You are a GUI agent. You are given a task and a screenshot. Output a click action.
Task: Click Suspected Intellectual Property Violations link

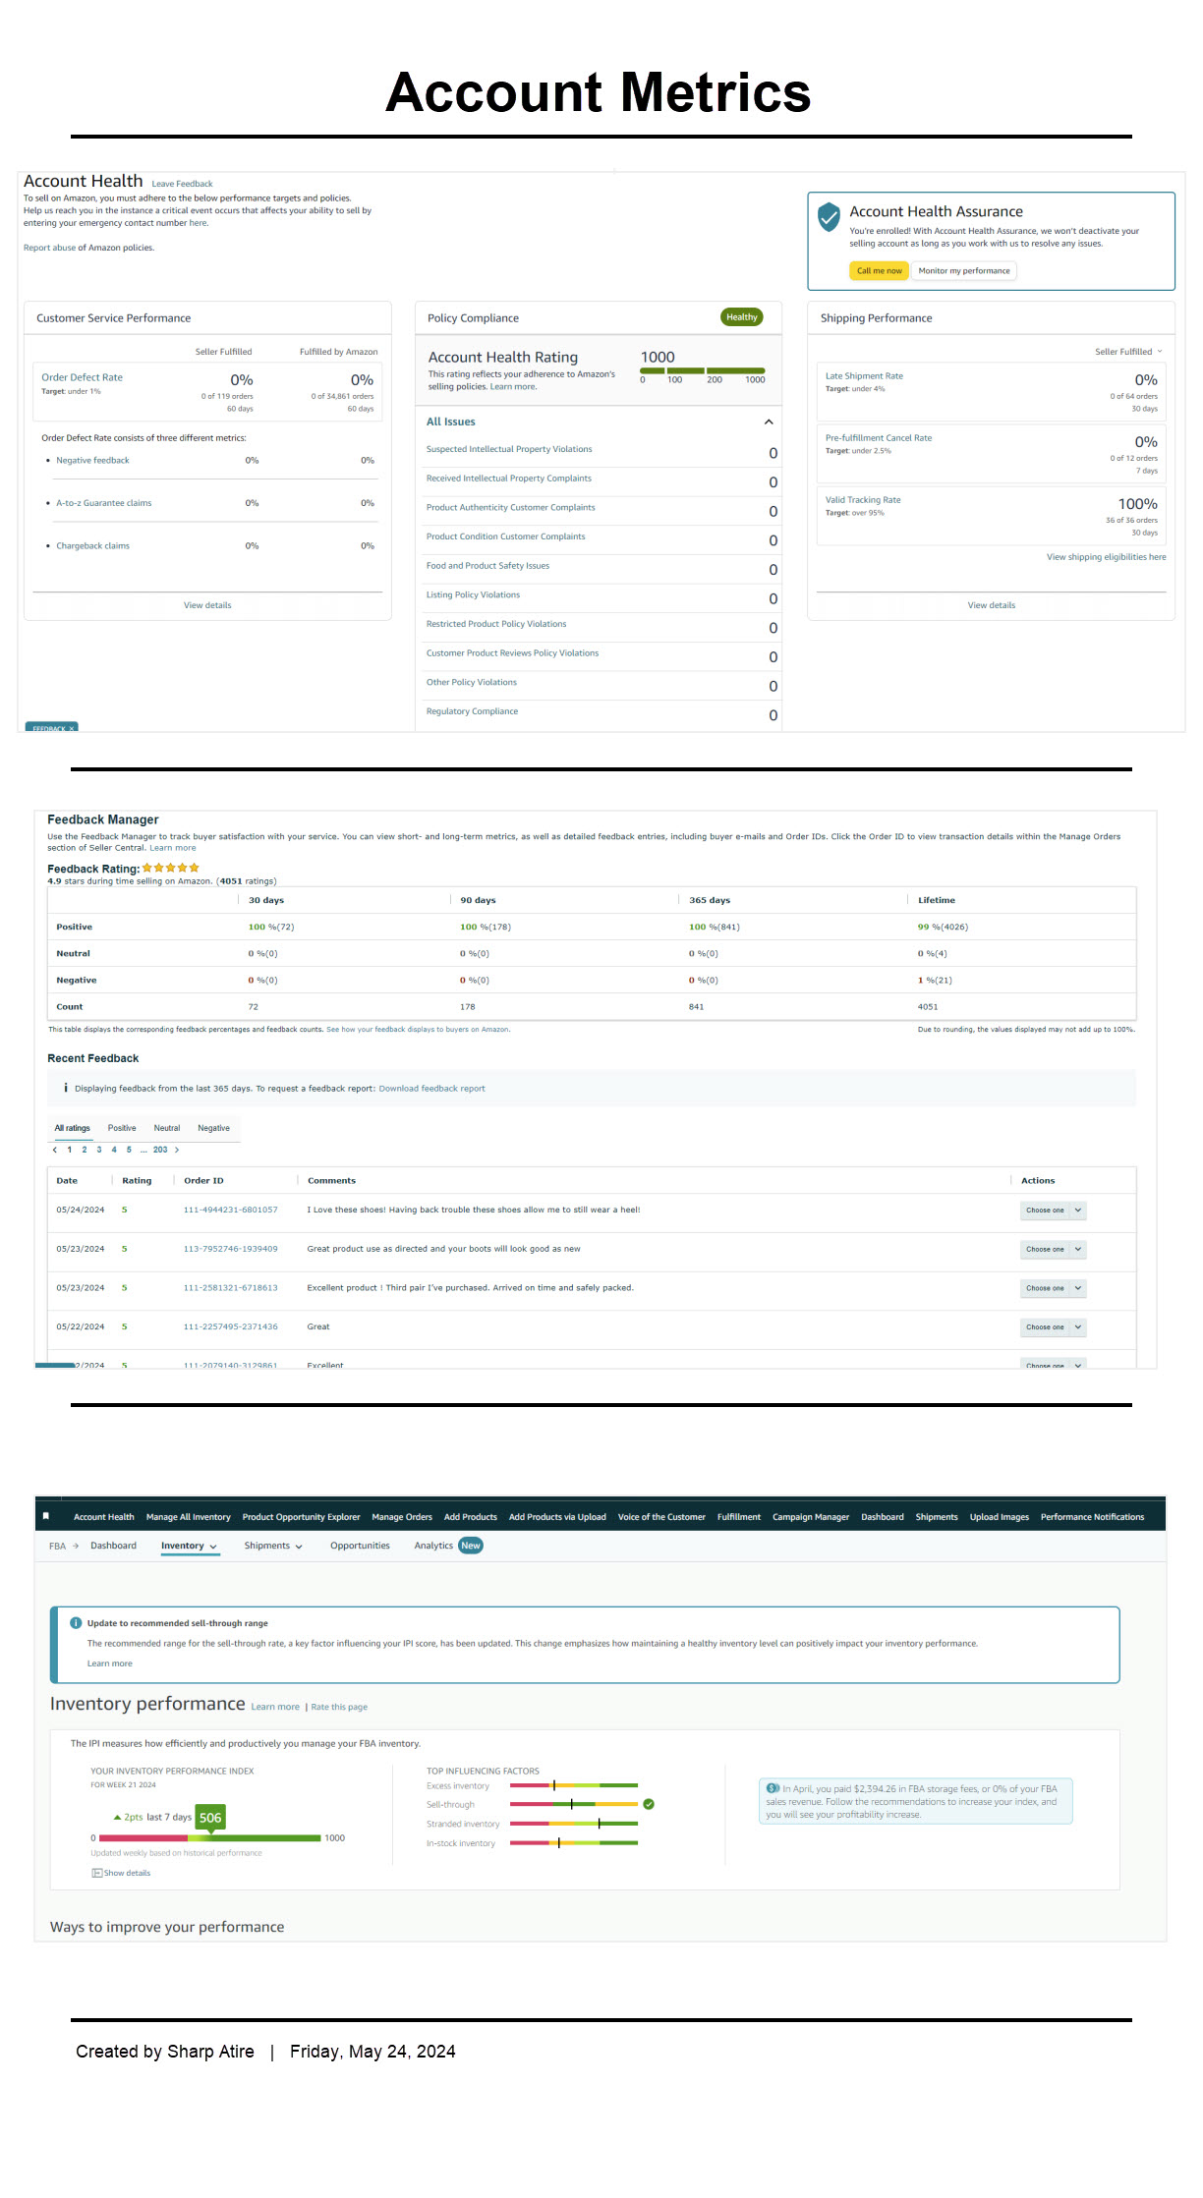tap(509, 449)
